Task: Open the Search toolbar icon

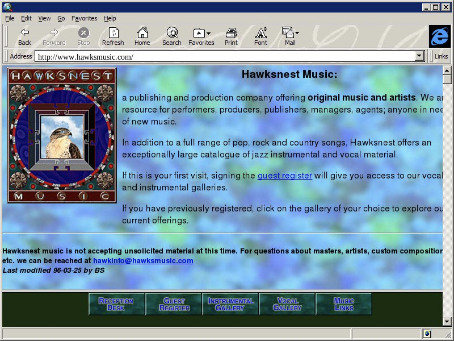Action: 171,36
